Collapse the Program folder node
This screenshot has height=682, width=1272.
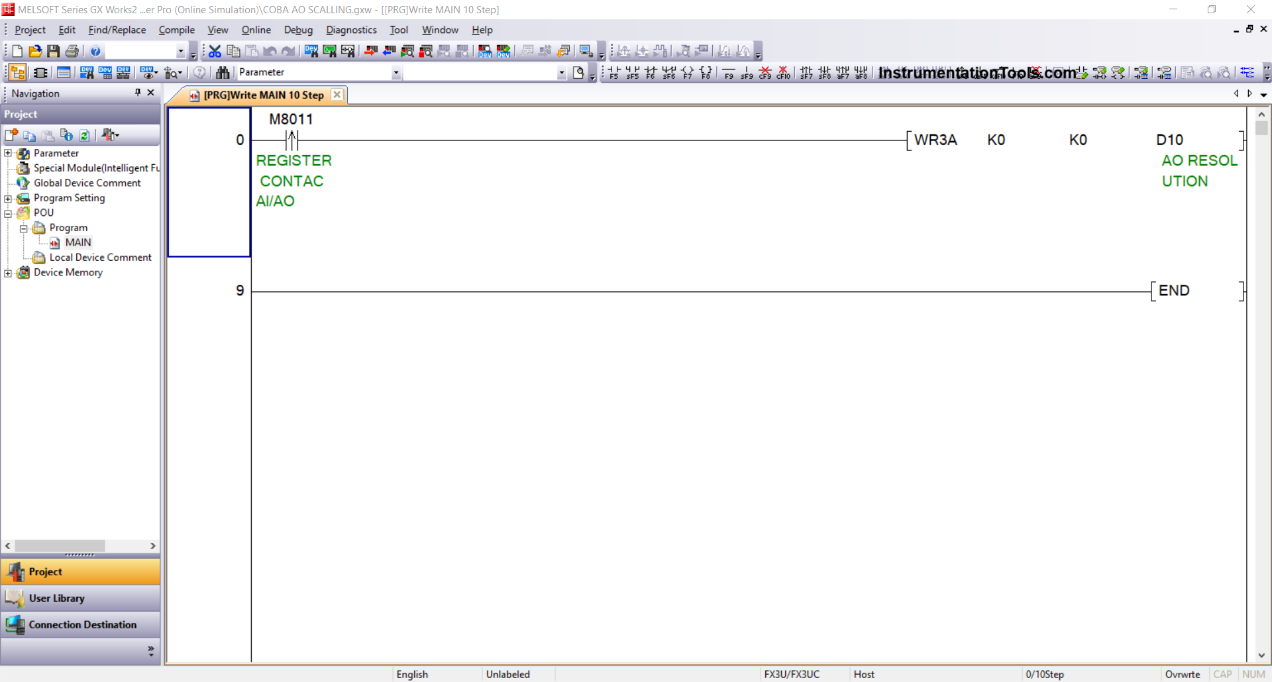point(24,228)
